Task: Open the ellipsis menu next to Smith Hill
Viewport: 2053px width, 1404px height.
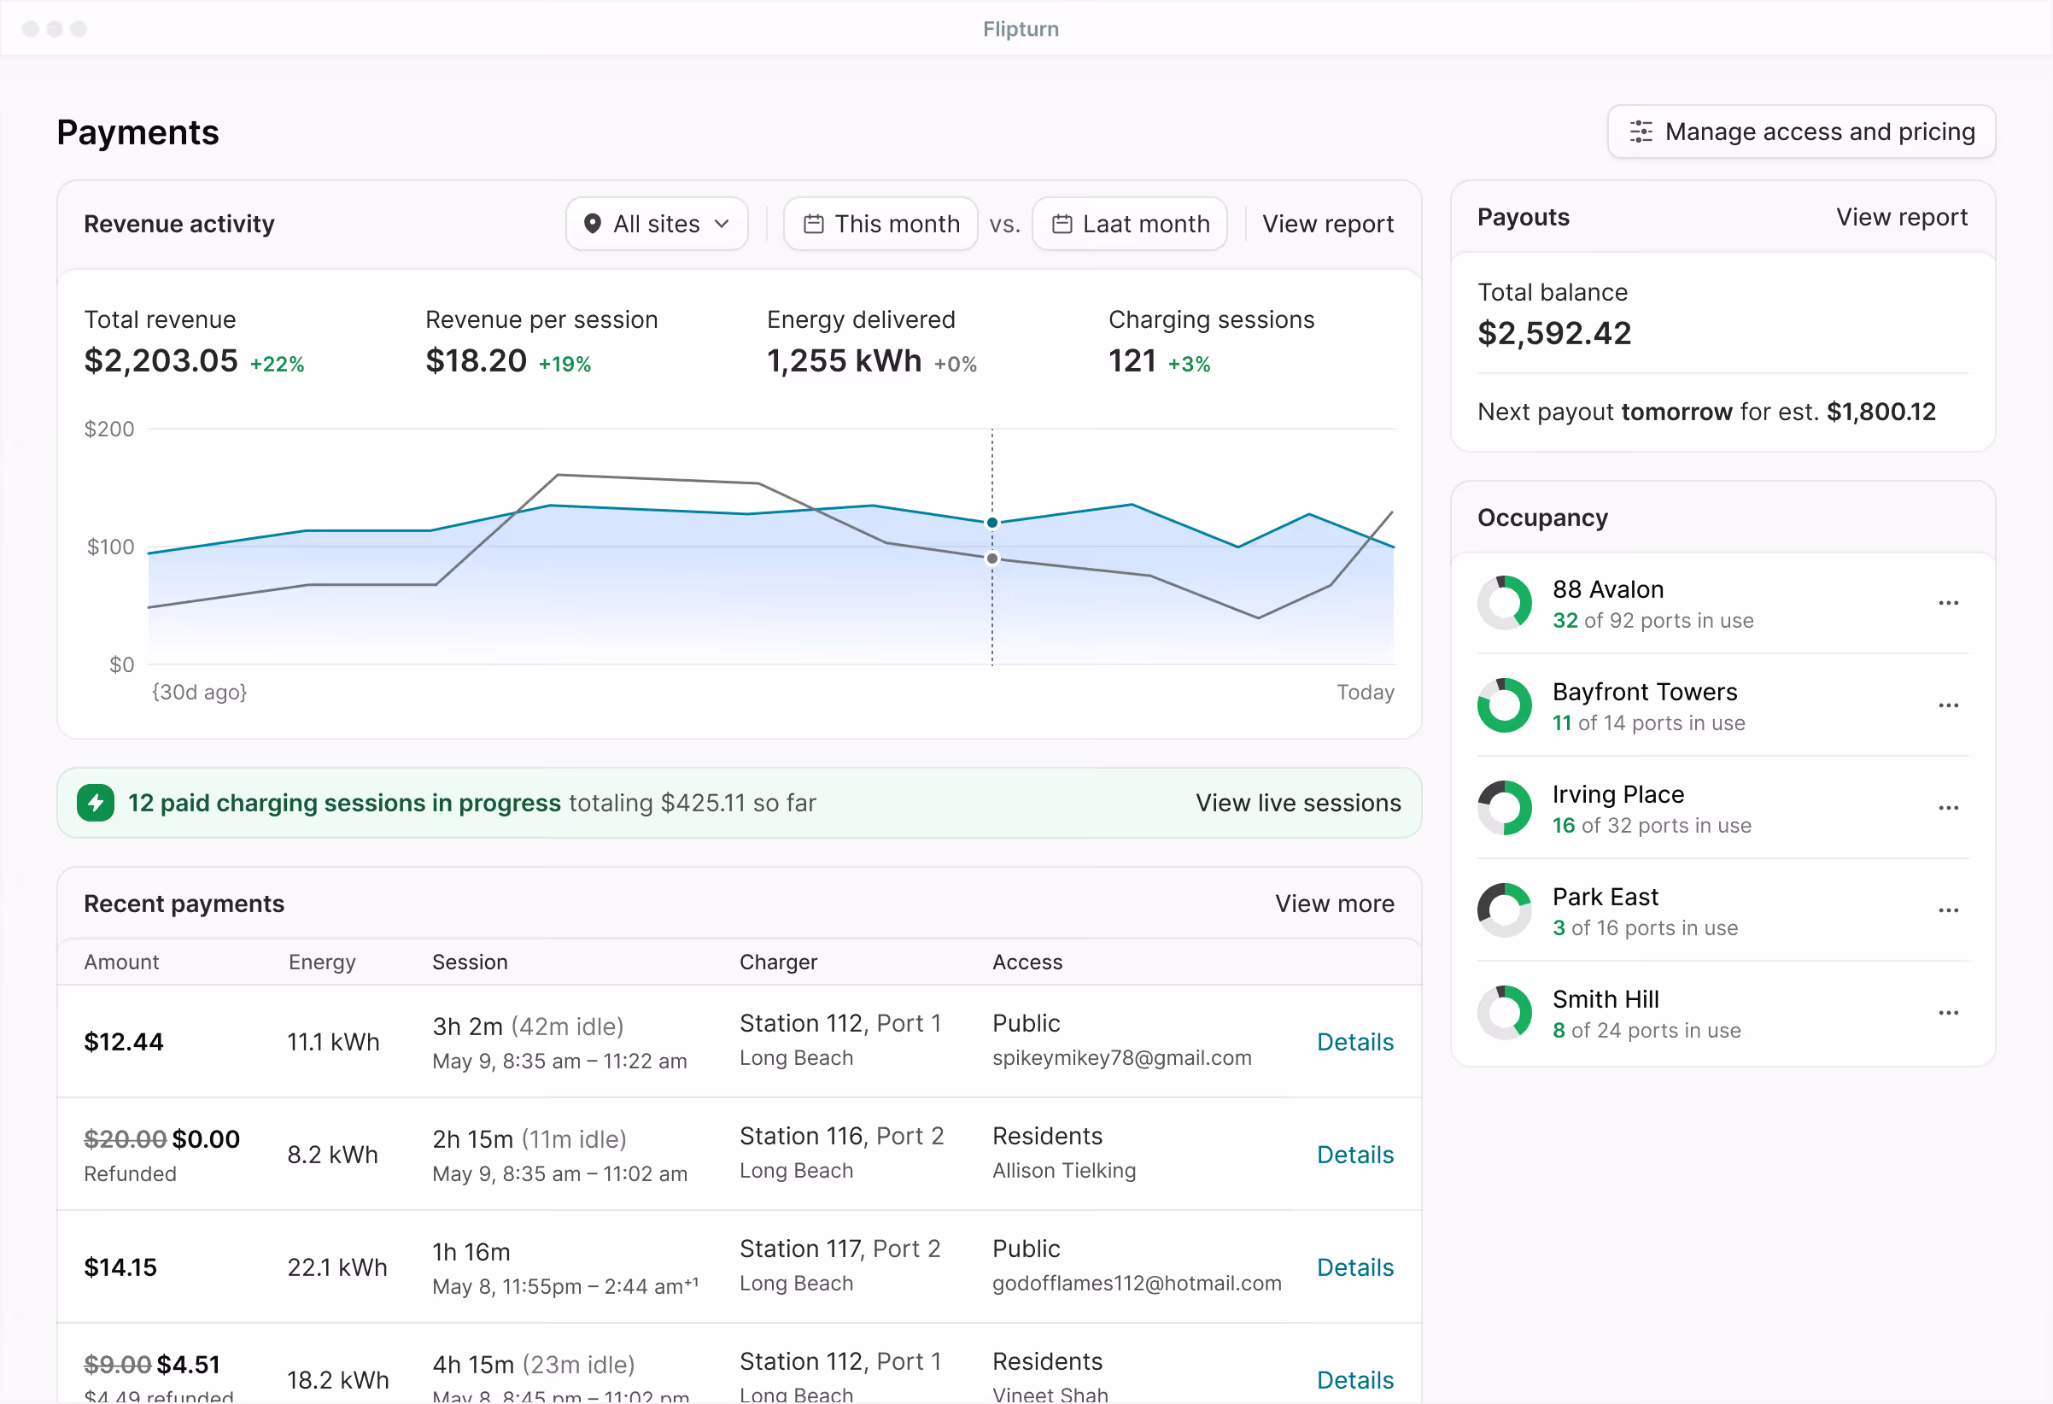Action: point(1949,1013)
